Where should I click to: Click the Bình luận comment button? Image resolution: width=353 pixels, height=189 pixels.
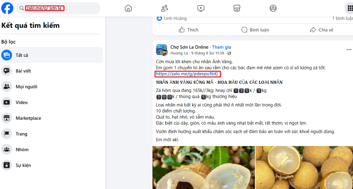tap(255, 30)
